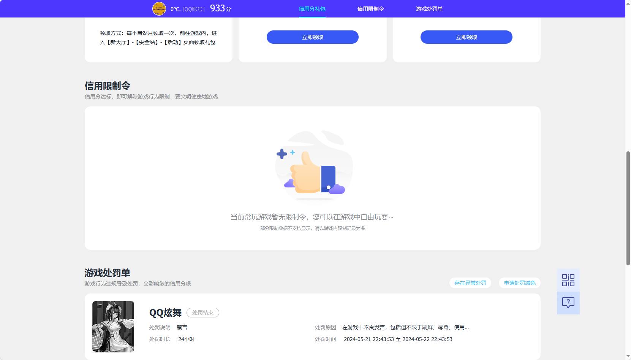Click the 禁言 punishment type value
This screenshot has height=360, width=631.
182,327
